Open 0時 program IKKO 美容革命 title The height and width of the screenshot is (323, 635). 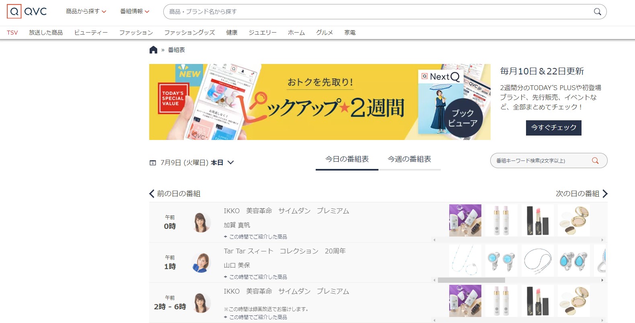point(286,211)
